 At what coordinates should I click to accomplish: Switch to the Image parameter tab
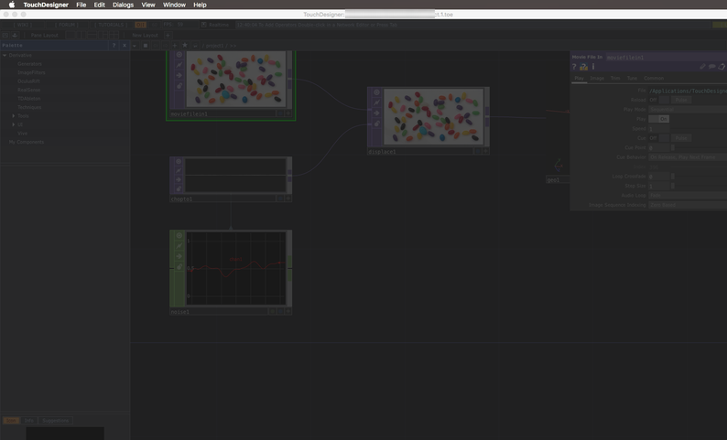[597, 79]
